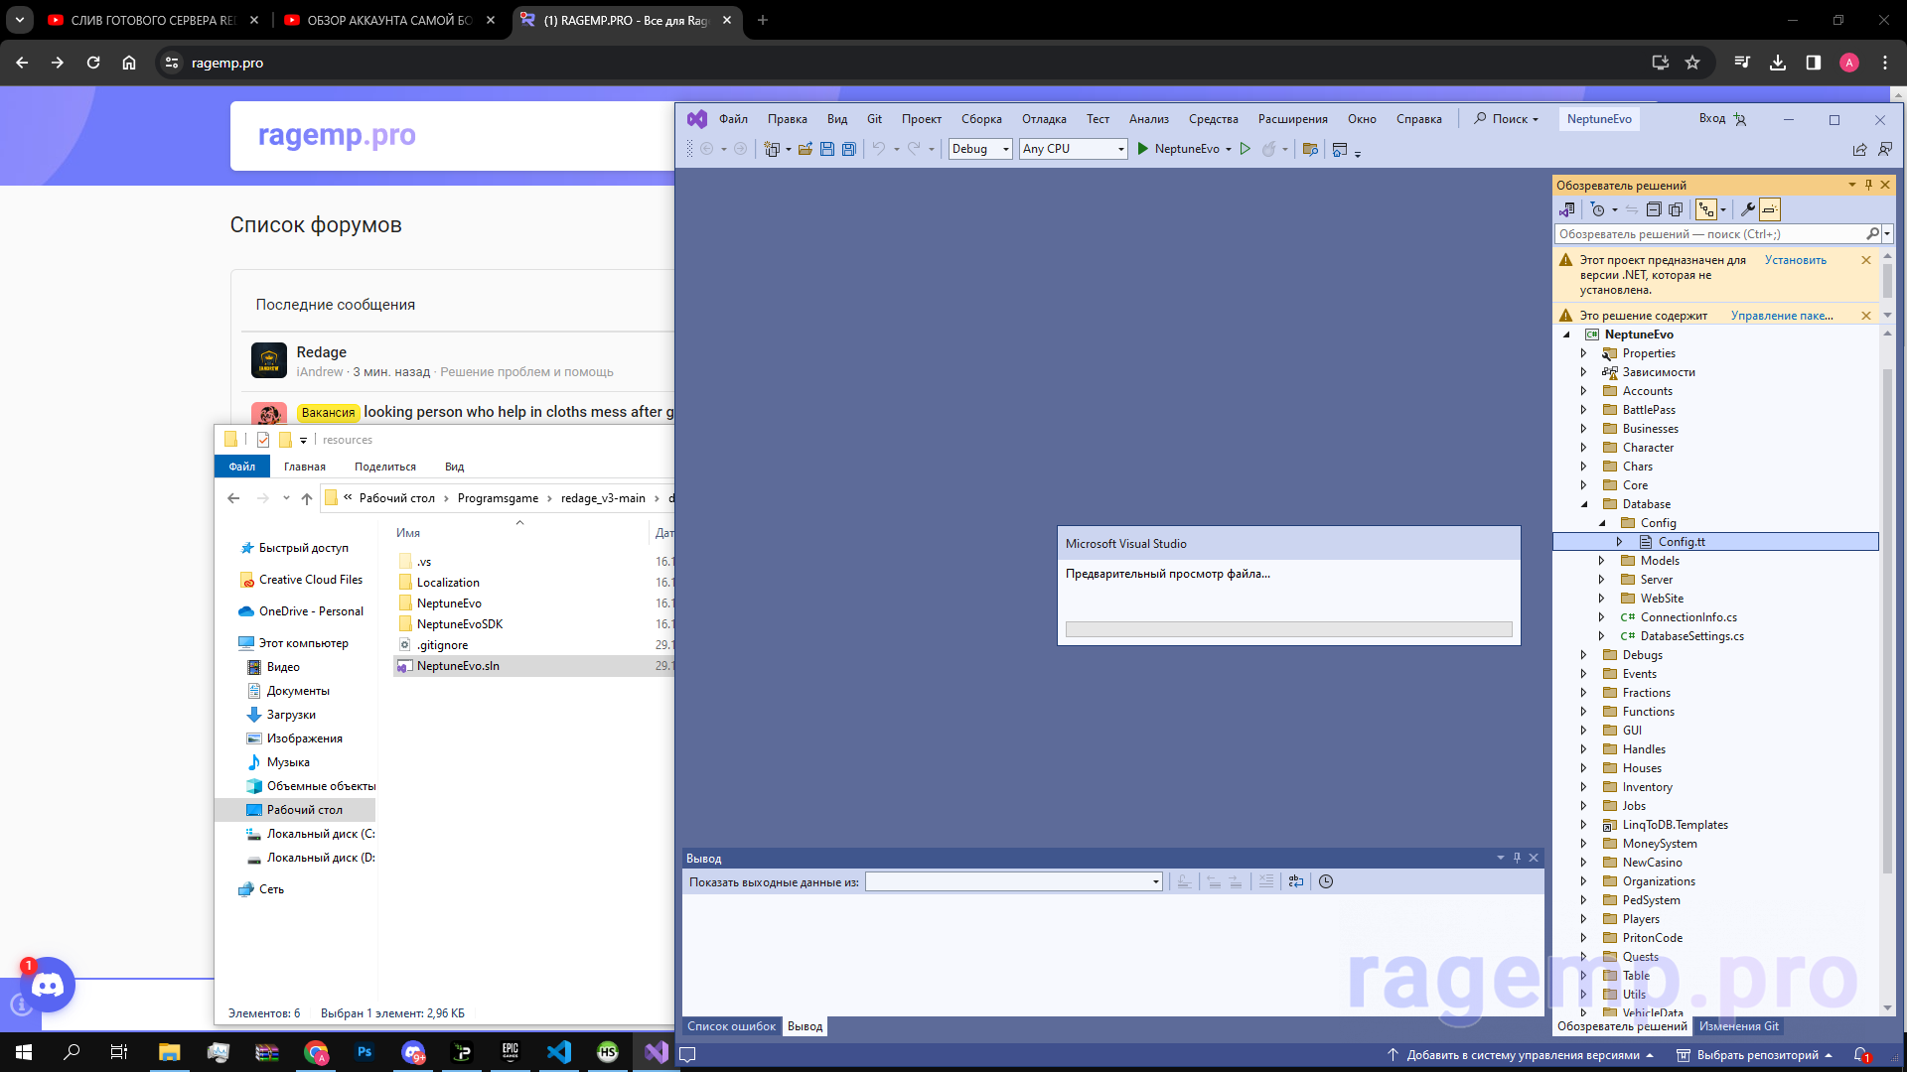Toggle the pin on the Output panel
The height and width of the screenshot is (1072, 1907).
coord(1517,858)
